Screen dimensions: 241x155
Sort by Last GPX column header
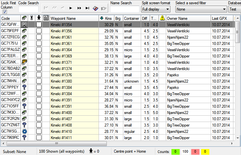[x=222, y=18]
